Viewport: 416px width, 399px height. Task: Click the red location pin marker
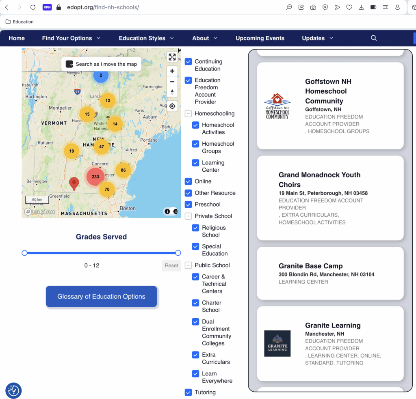(74, 183)
